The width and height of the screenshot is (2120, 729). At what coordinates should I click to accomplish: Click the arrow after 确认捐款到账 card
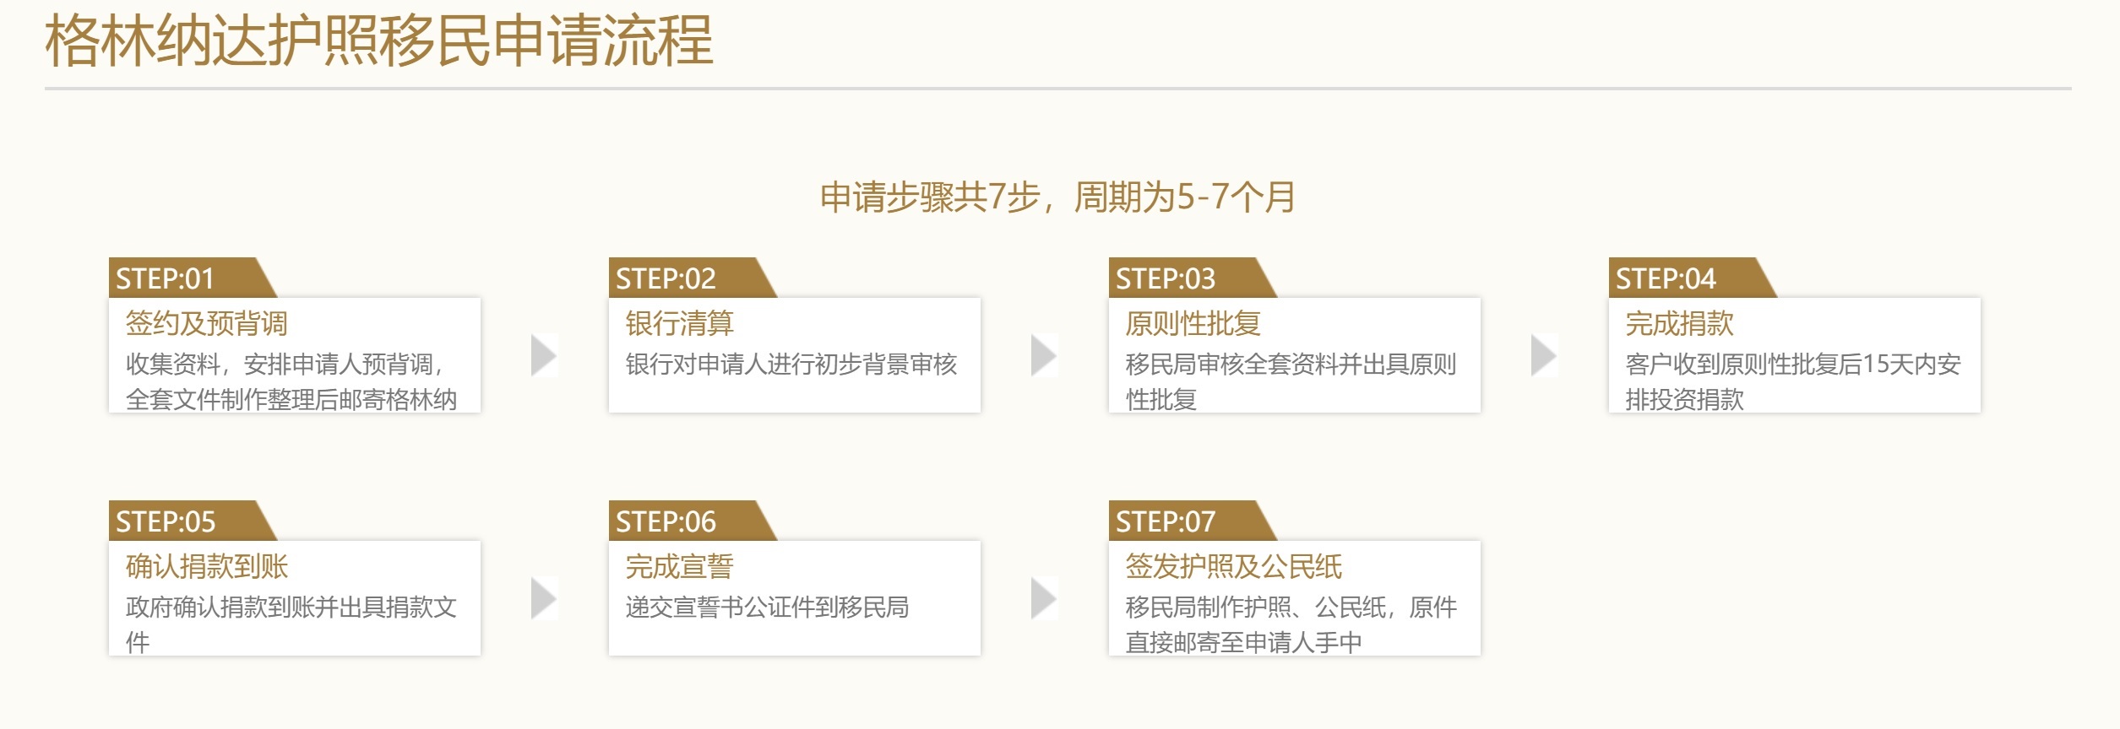(544, 598)
